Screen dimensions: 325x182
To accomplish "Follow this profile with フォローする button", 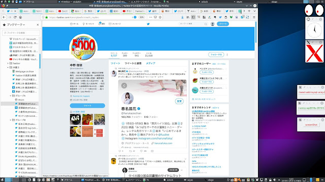I will coord(216,55).
